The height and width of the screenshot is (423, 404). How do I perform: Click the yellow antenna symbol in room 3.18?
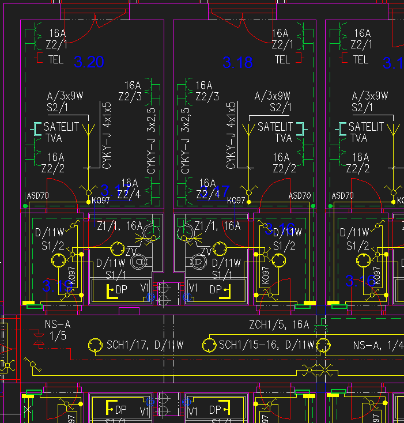pyautogui.click(x=250, y=131)
